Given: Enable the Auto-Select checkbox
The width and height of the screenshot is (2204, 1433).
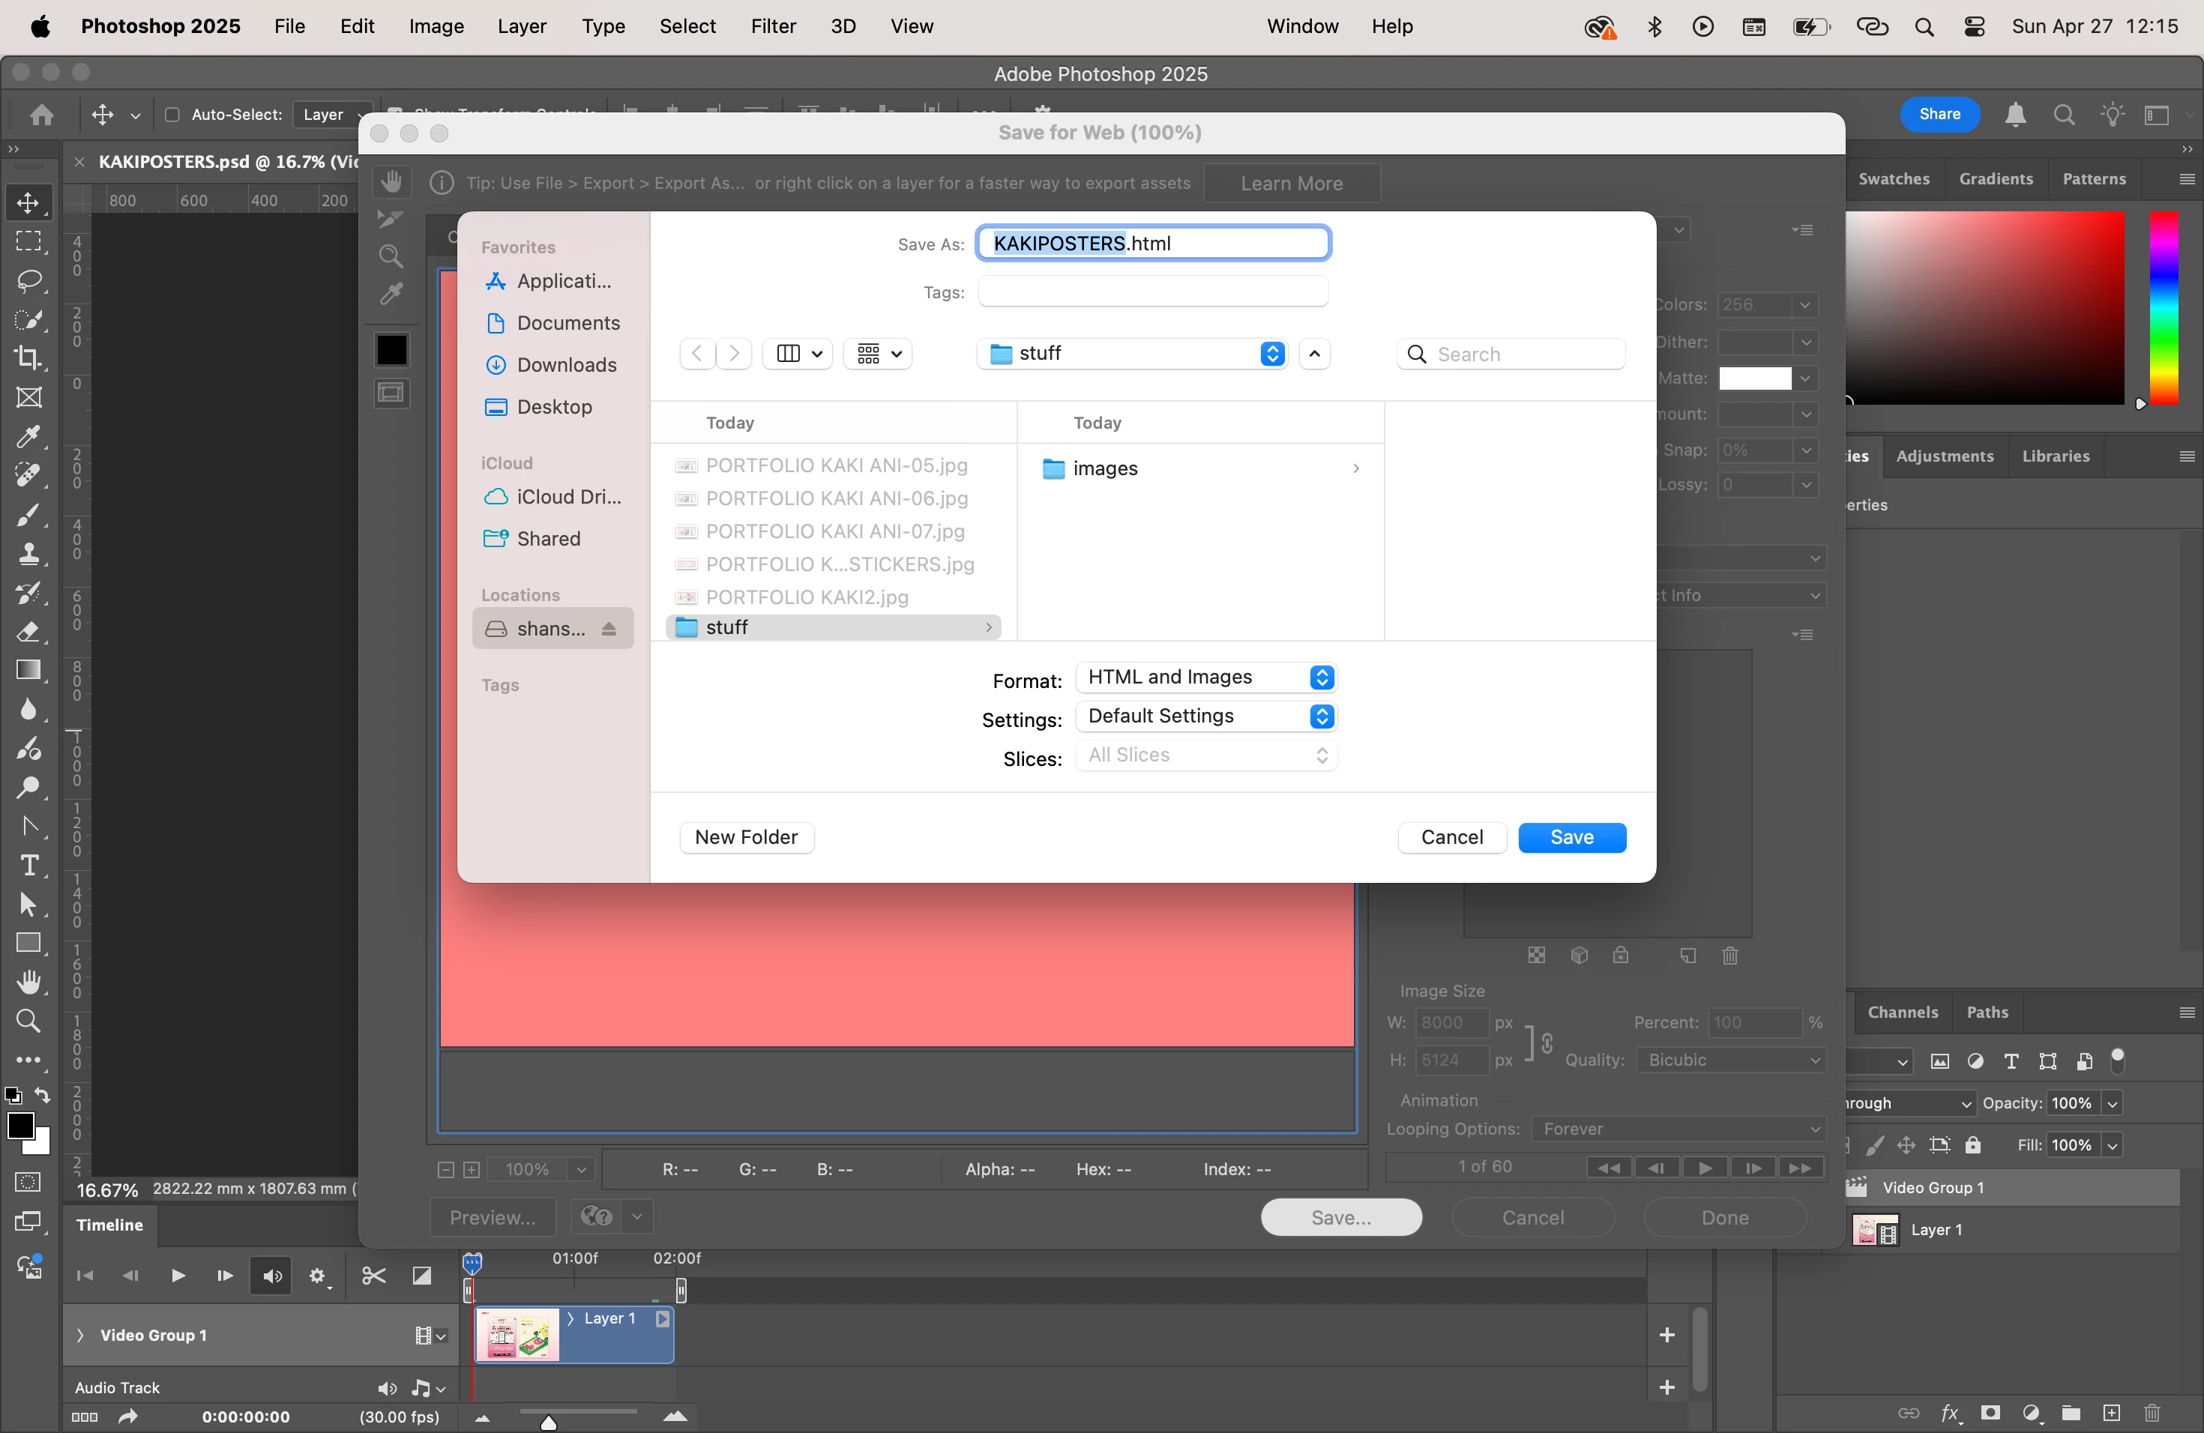Looking at the screenshot, I should click(x=172, y=115).
